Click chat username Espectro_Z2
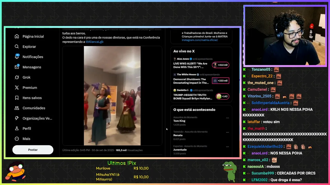 point(262,76)
